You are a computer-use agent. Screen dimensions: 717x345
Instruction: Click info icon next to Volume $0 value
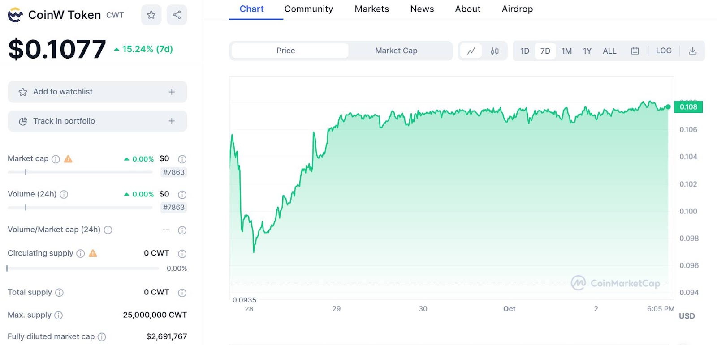182,194
